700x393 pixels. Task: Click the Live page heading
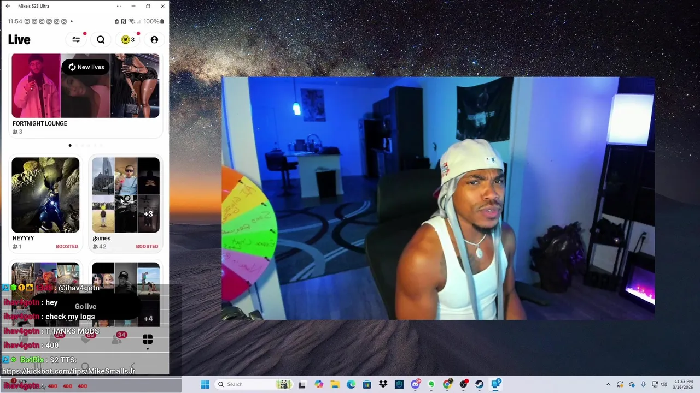tap(19, 39)
